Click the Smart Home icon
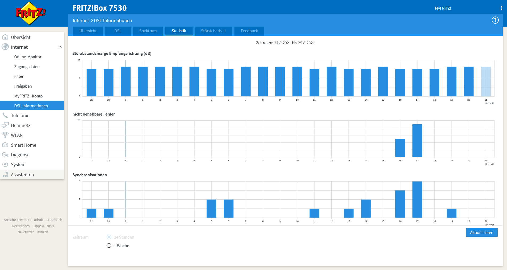This screenshot has height=270, width=507. point(5,145)
